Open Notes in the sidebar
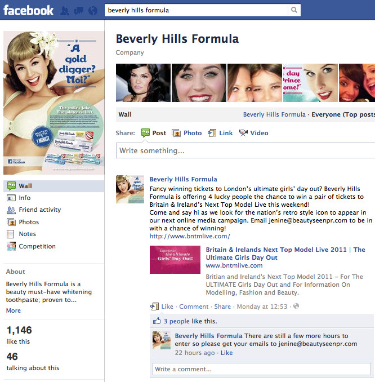This screenshot has width=375, height=382. pos(27,234)
